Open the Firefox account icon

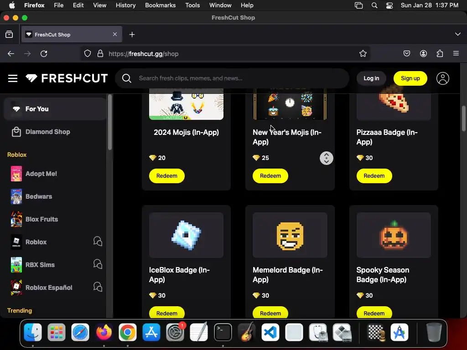coord(423,54)
